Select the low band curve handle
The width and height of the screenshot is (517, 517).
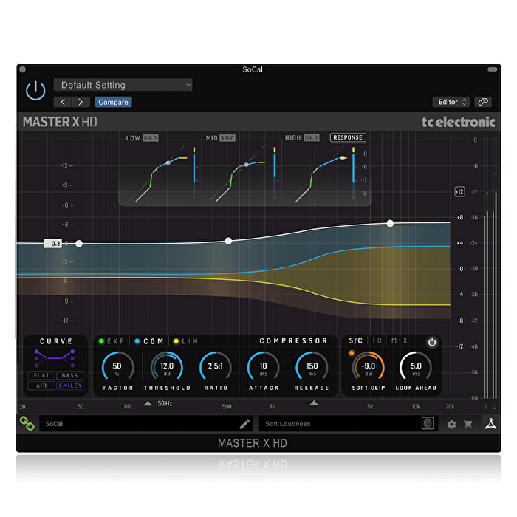(79, 244)
